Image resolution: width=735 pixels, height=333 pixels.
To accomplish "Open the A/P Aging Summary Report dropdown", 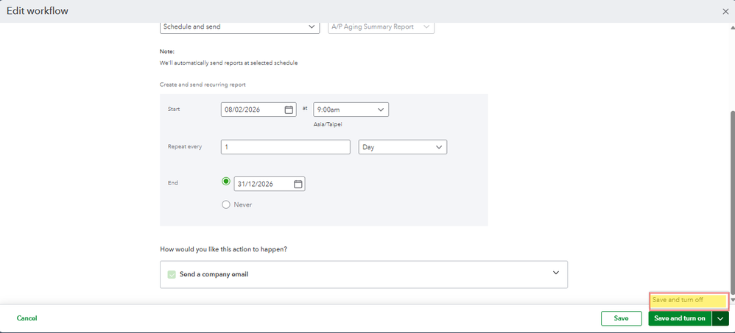I will [381, 27].
